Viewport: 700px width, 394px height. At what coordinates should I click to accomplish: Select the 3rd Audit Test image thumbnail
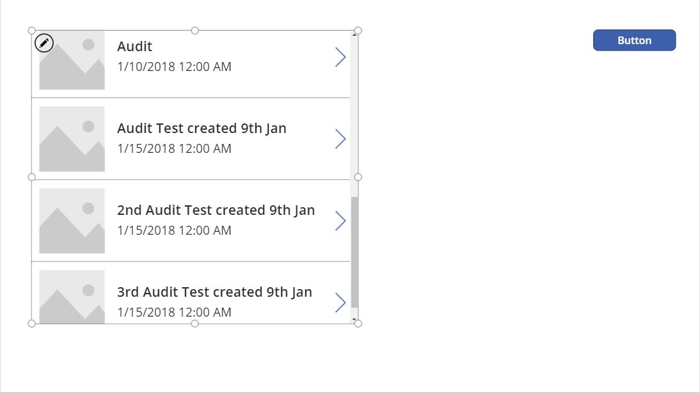click(x=72, y=297)
